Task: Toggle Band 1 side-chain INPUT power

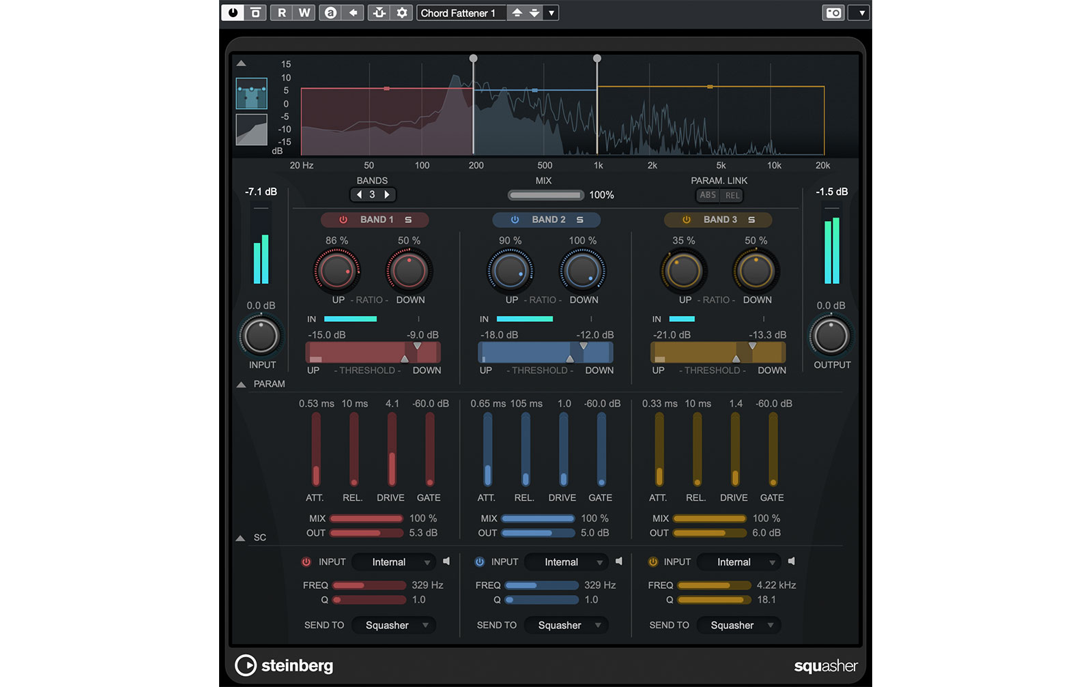Action: [306, 561]
